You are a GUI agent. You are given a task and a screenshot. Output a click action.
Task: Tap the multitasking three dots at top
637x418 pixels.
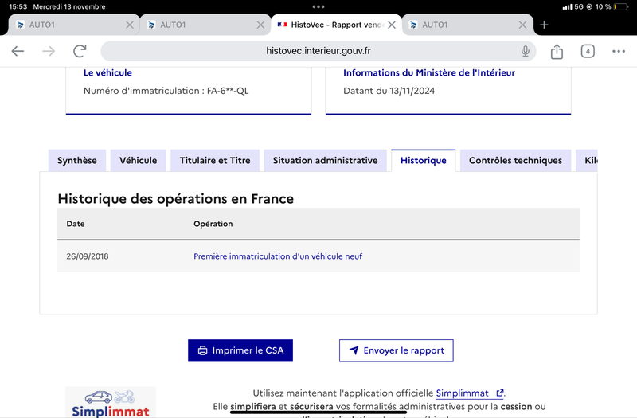318,7
